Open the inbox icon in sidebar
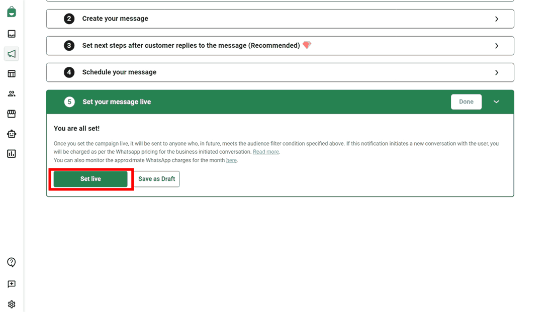This screenshot has width=555, height=312. coord(12,34)
